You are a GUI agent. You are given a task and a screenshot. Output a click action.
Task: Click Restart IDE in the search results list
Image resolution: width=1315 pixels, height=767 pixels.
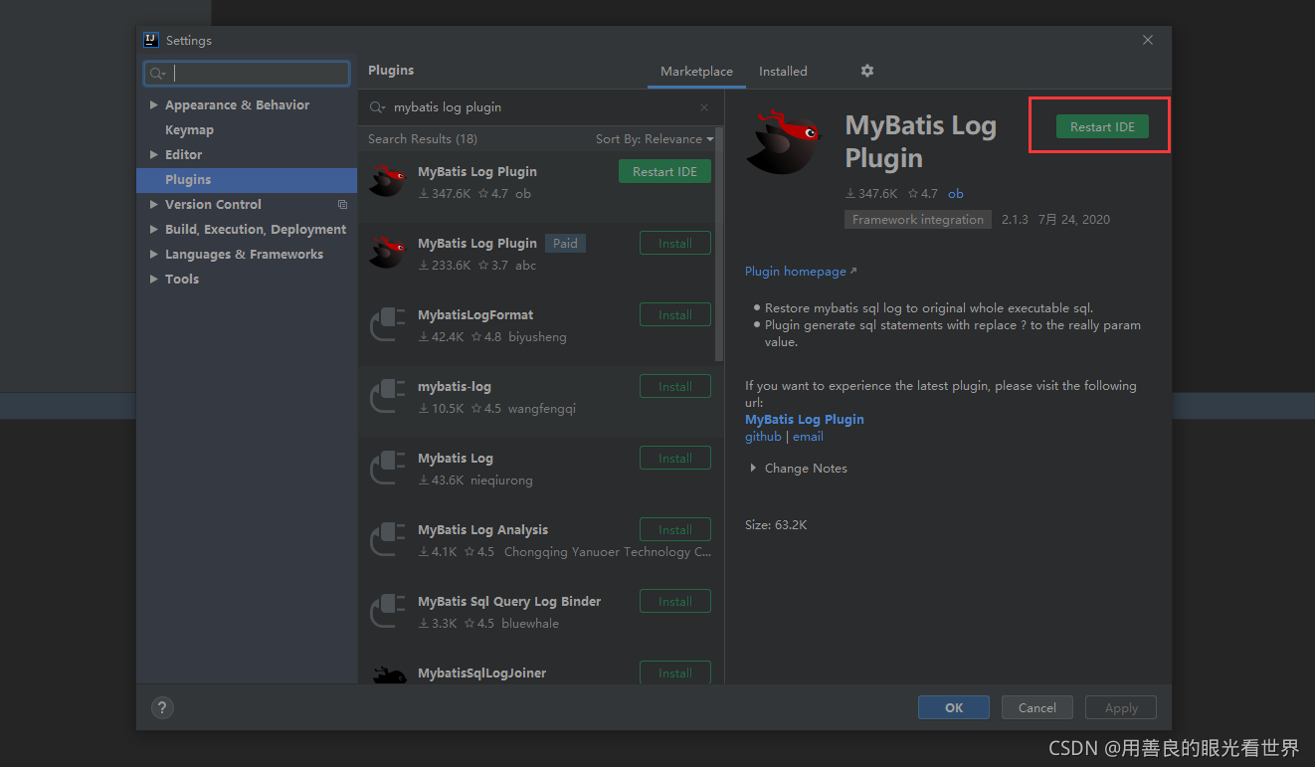(664, 171)
